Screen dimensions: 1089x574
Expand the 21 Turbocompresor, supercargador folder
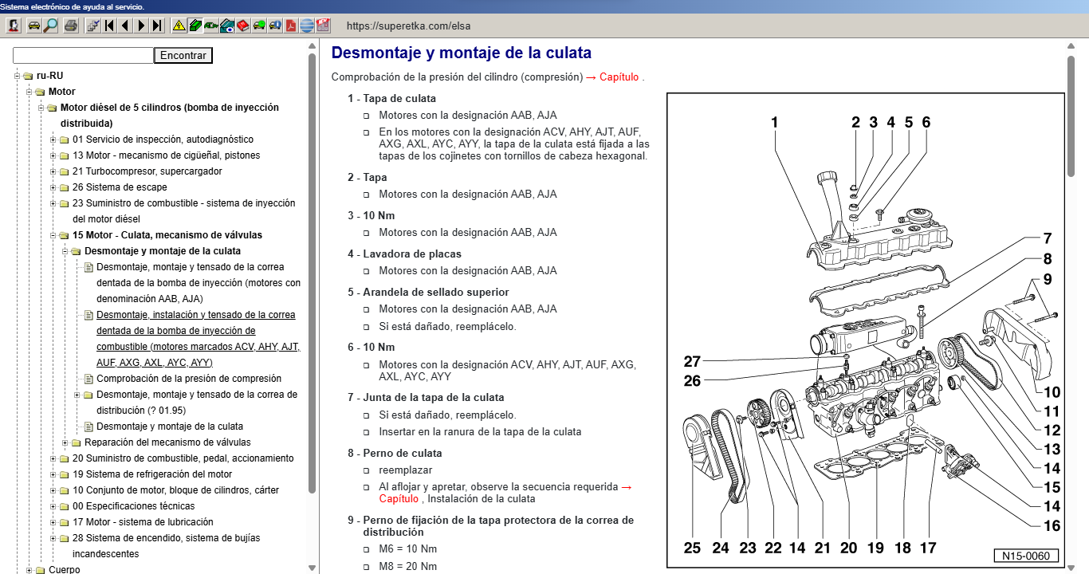53,171
